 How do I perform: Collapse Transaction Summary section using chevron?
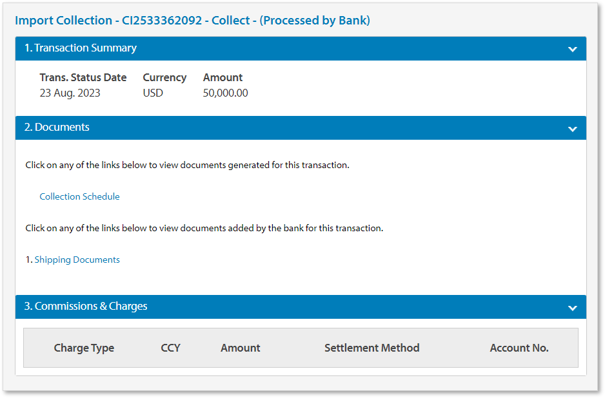tap(572, 49)
